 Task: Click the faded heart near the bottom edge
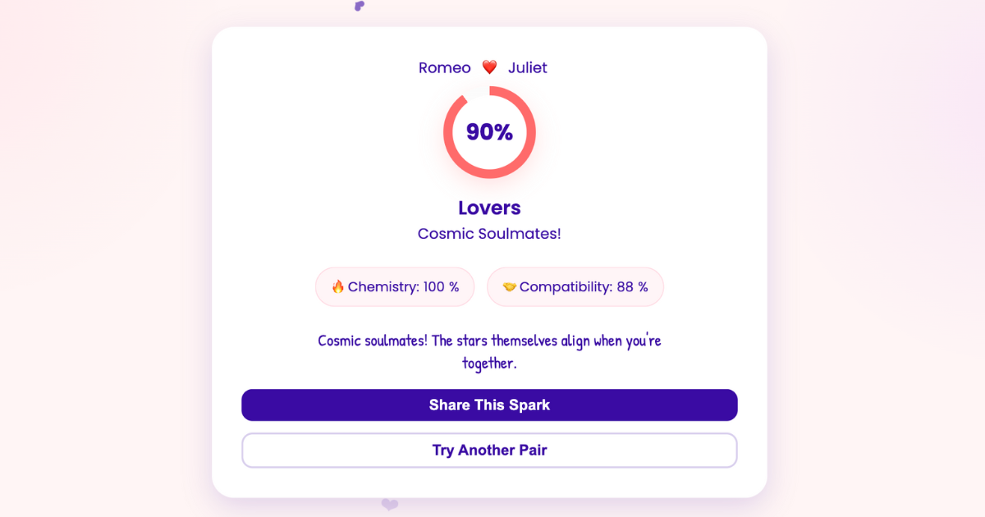point(389,505)
